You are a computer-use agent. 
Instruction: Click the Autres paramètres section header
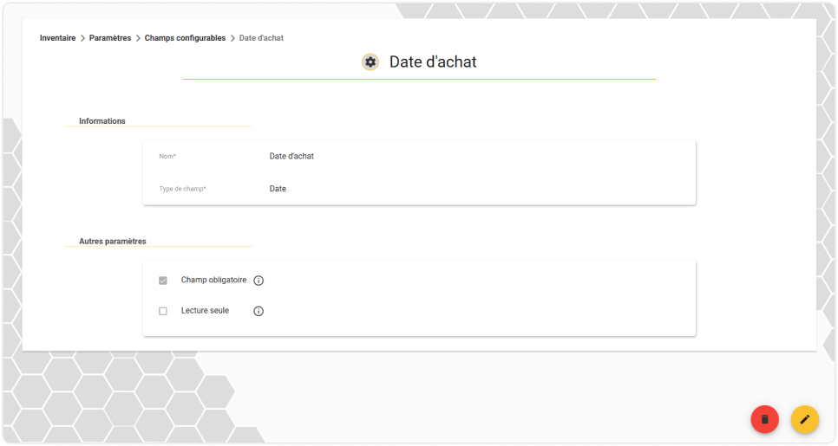[x=113, y=241]
